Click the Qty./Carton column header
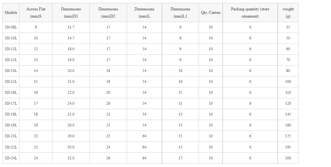Image resolution: width=331 pixels, height=167 pixels. pyautogui.click(x=211, y=12)
